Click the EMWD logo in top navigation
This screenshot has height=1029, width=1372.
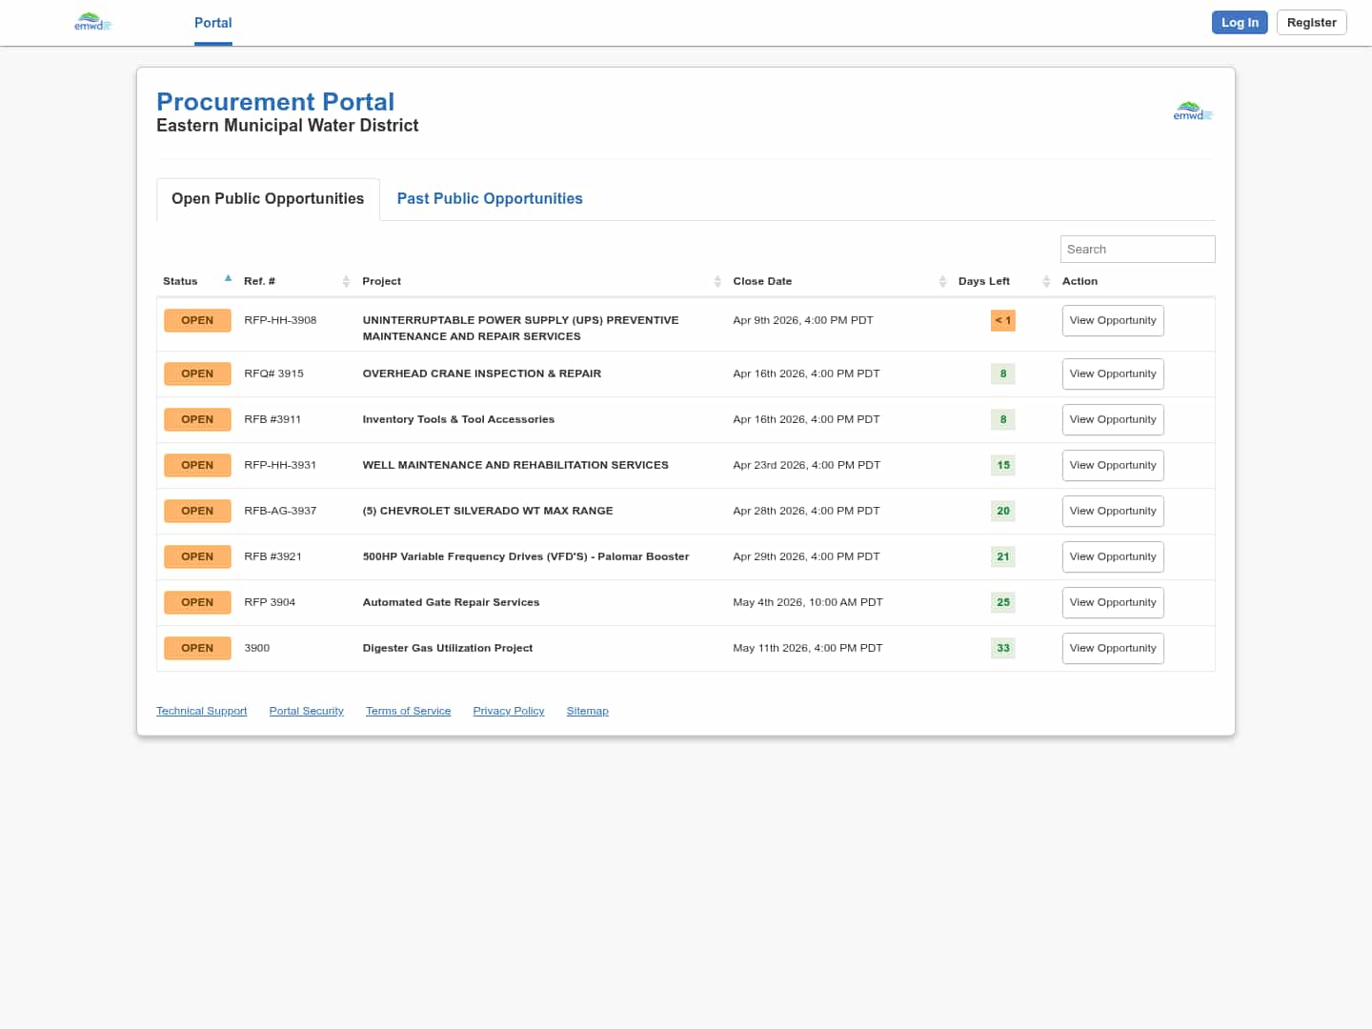point(92,22)
